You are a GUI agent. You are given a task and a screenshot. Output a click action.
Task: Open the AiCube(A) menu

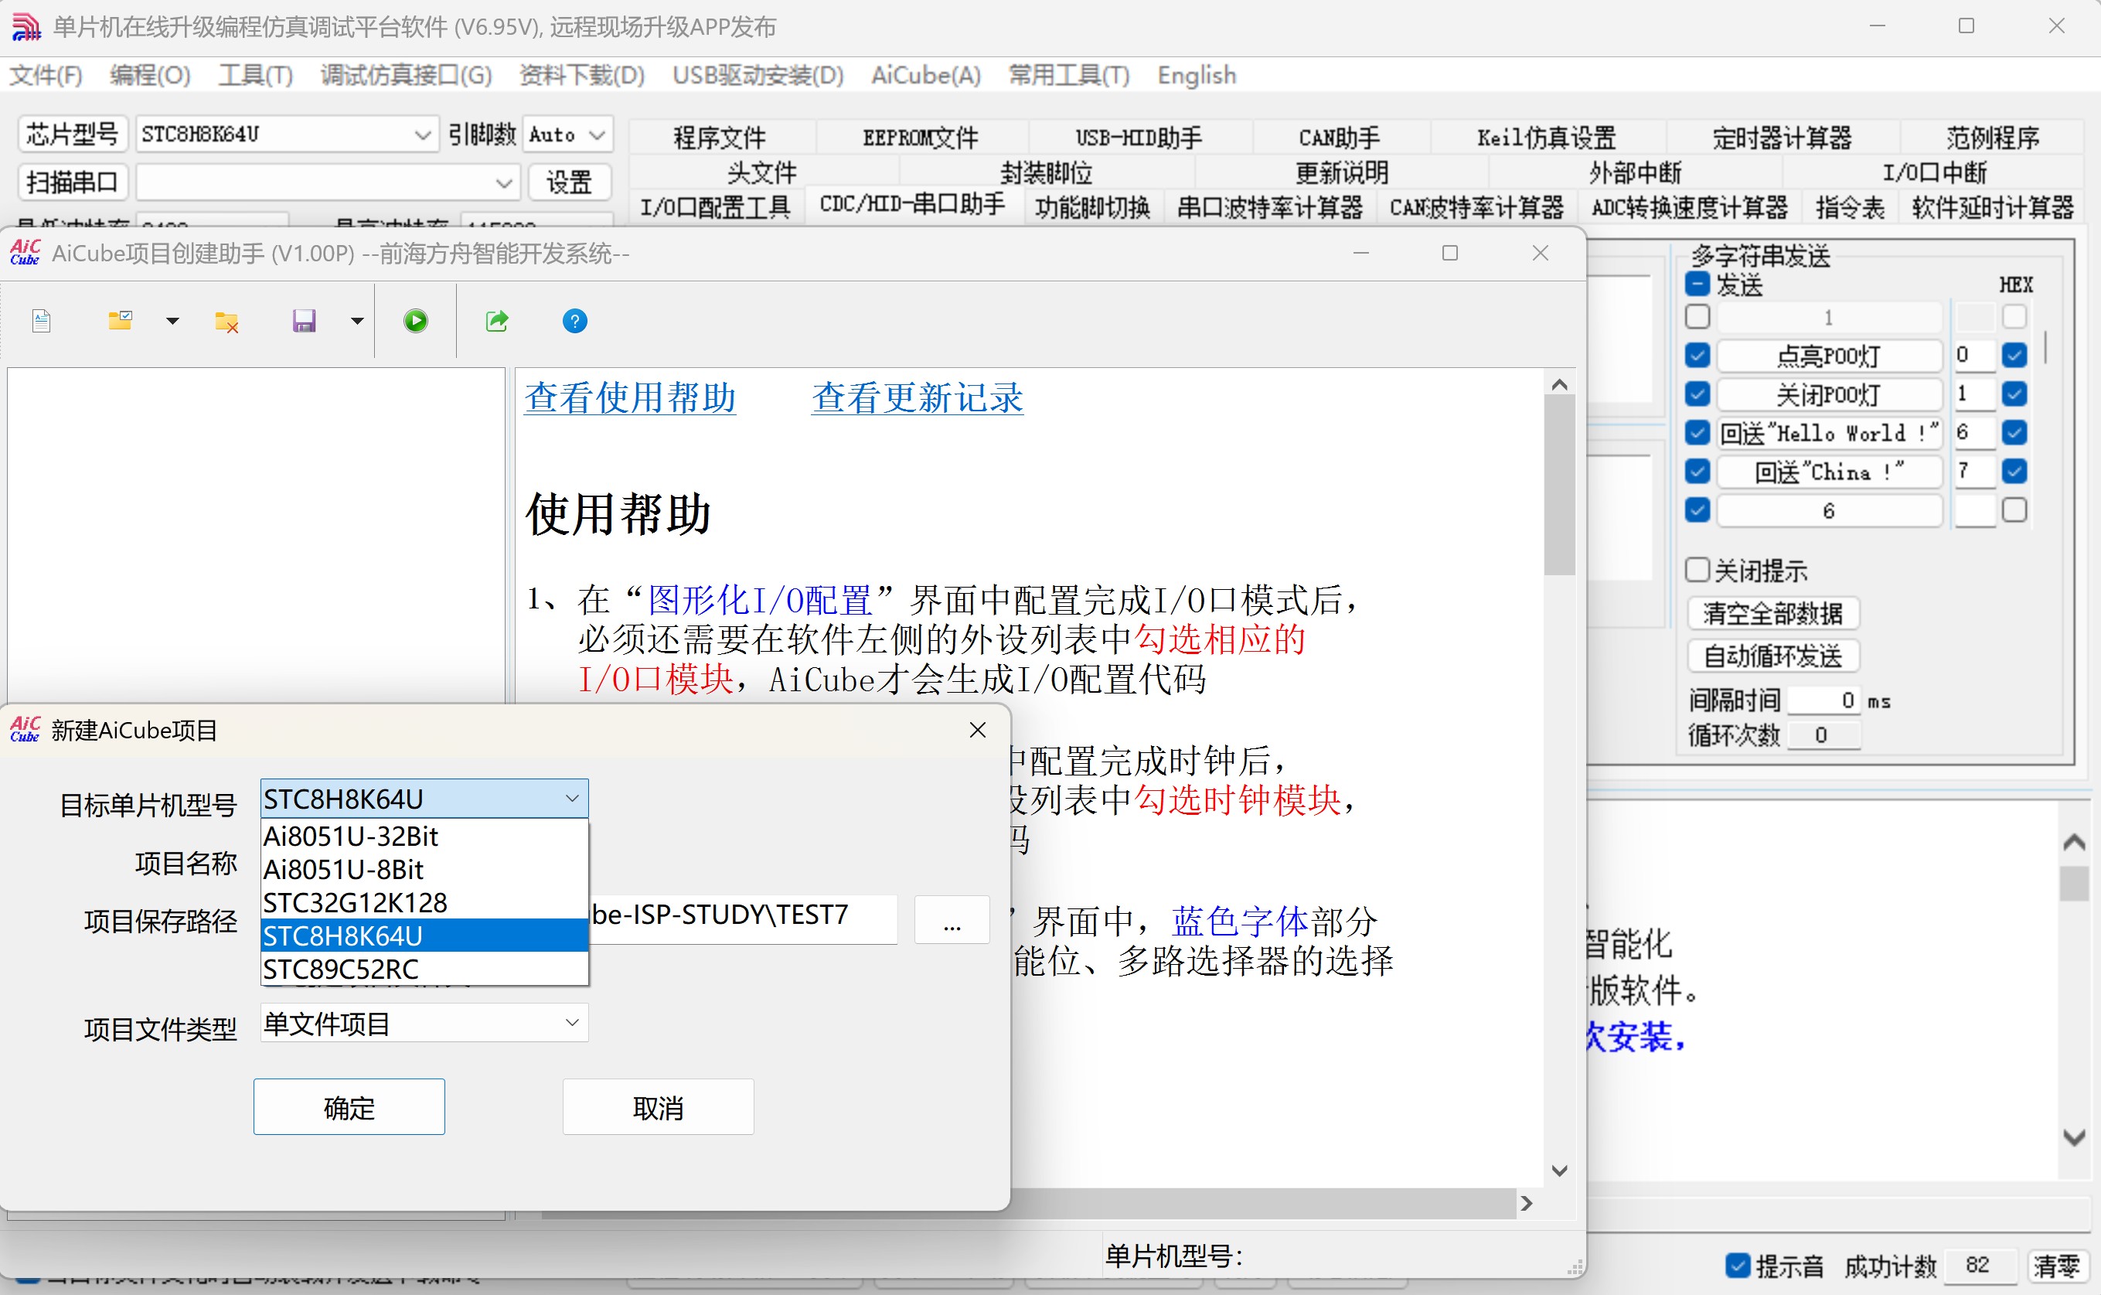coord(925,75)
